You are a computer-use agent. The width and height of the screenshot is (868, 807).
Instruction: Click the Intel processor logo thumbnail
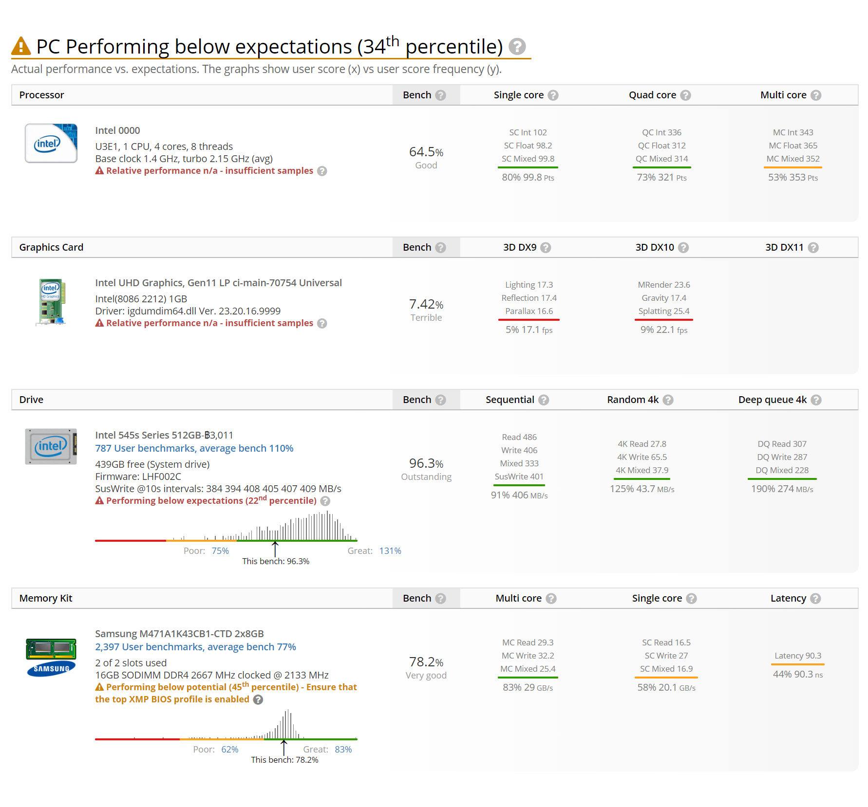(x=51, y=143)
